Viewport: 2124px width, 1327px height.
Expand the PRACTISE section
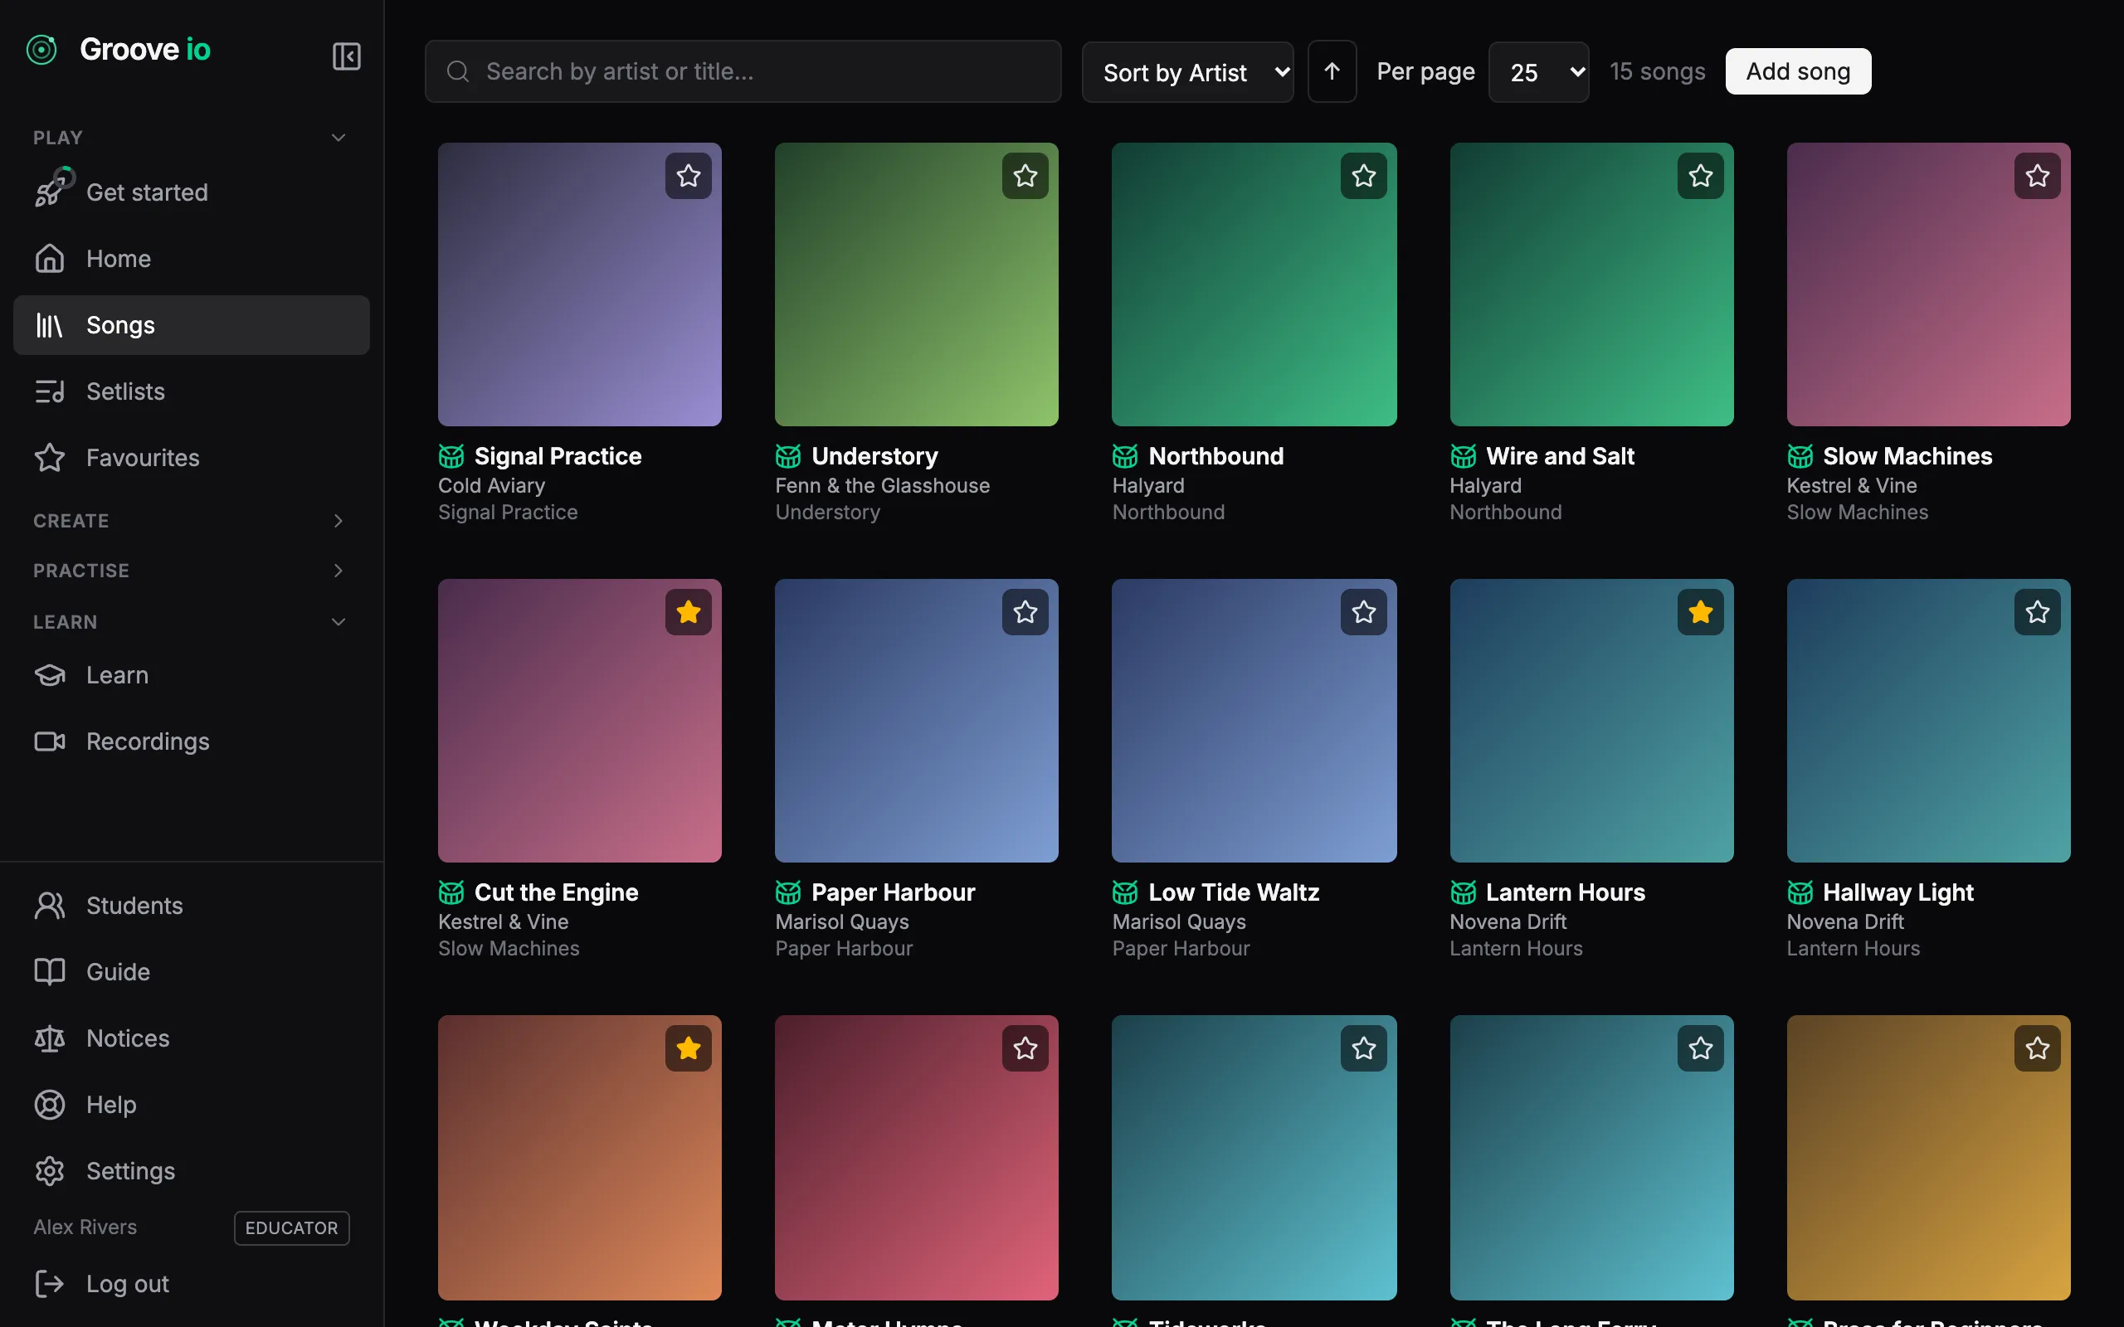click(192, 571)
